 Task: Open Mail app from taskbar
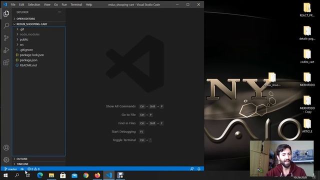[x=74, y=175]
